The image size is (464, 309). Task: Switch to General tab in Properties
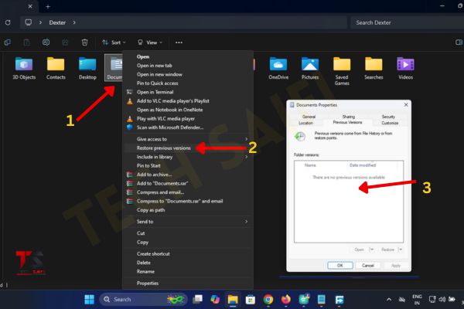pos(309,117)
